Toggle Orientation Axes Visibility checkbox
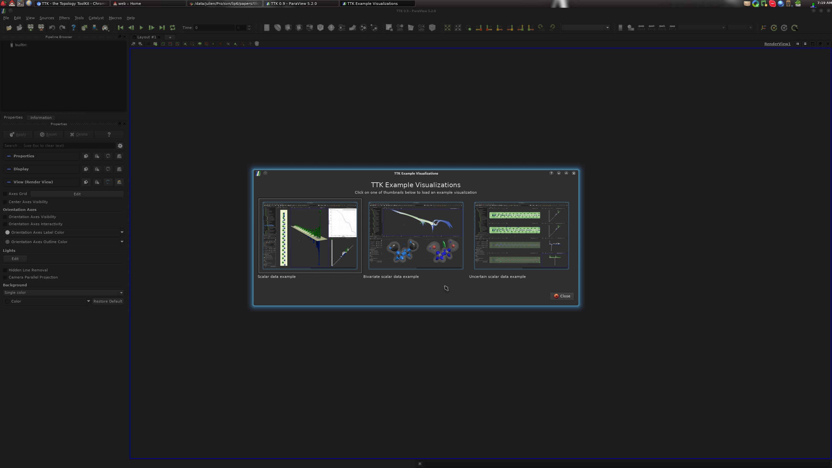The image size is (832, 468). pyautogui.click(x=5, y=217)
